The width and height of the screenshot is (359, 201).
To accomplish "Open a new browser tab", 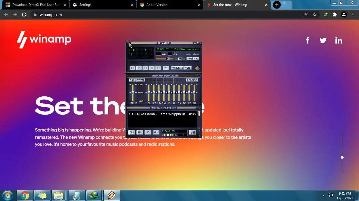I will click(277, 5).
